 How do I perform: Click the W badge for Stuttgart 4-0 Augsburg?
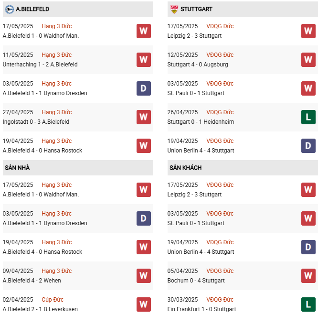tap(308, 60)
